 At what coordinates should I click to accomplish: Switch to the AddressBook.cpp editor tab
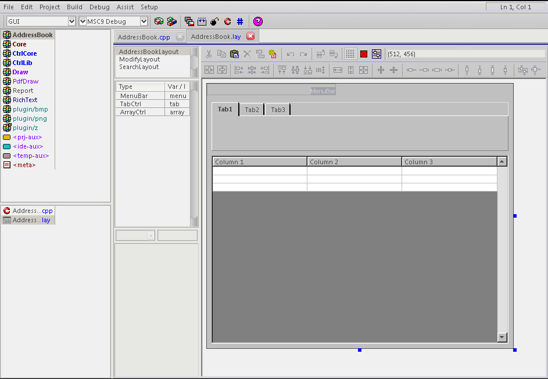click(x=144, y=37)
